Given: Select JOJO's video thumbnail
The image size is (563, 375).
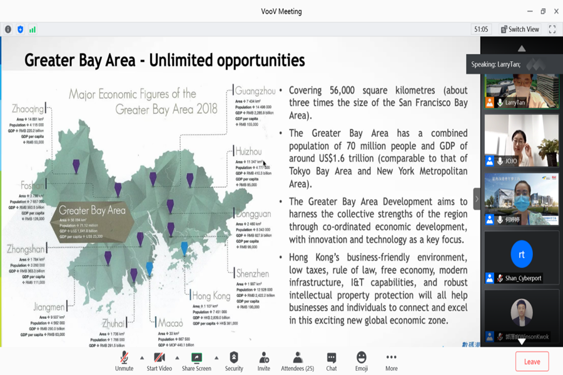Looking at the screenshot, I should coord(522,141).
